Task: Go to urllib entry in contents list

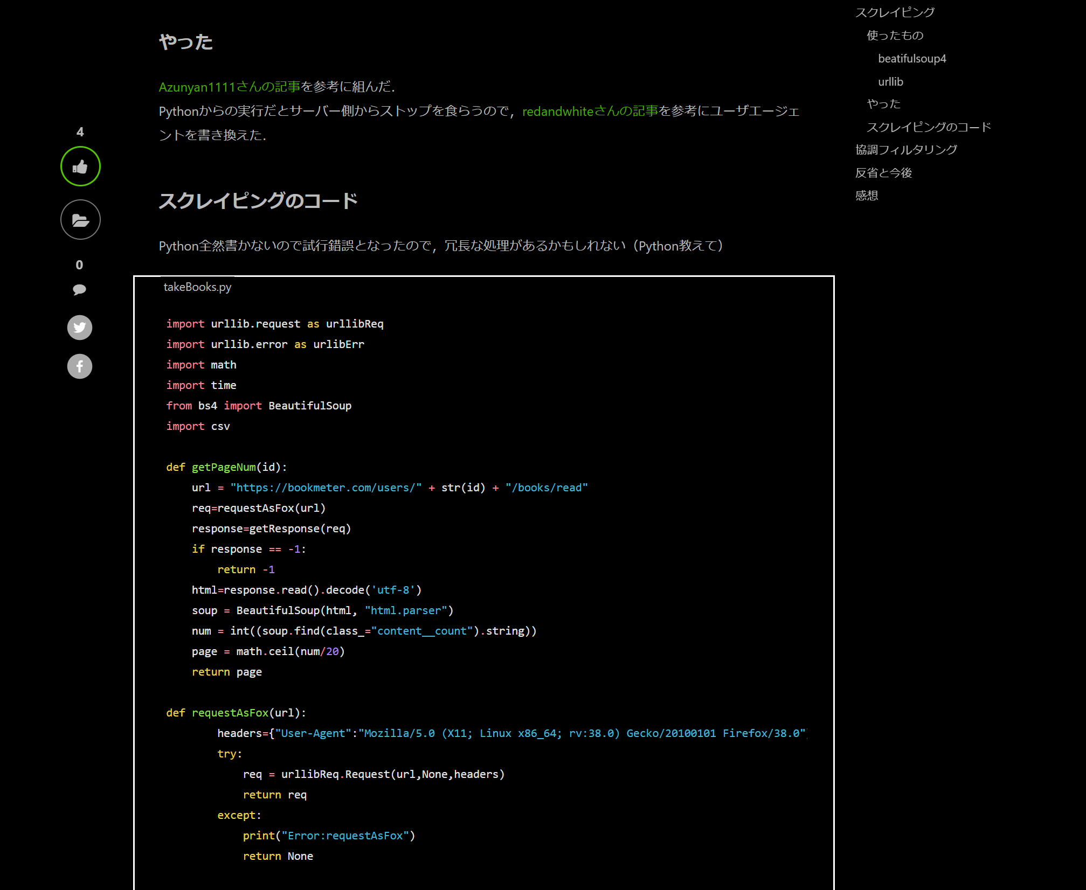Action: pos(890,82)
